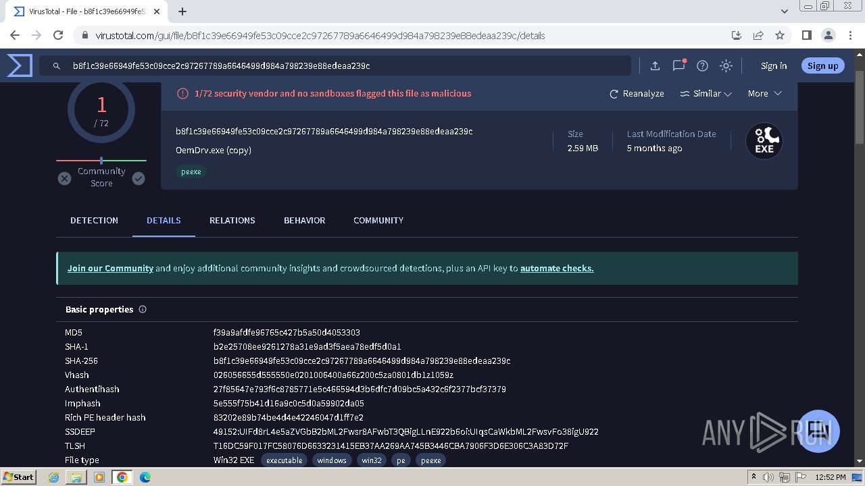This screenshot has width=865, height=486.
Task: Select the win32 tag
Action: point(372,460)
